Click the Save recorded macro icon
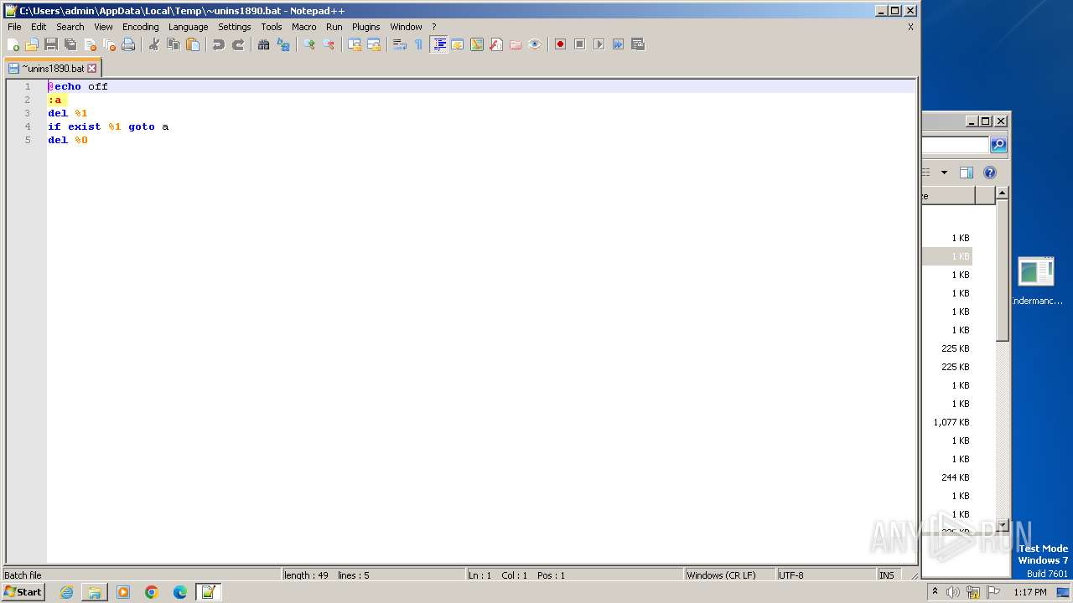 click(637, 44)
